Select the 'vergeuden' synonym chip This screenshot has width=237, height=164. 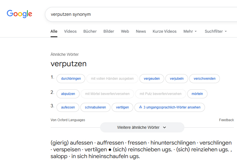(x=152, y=79)
